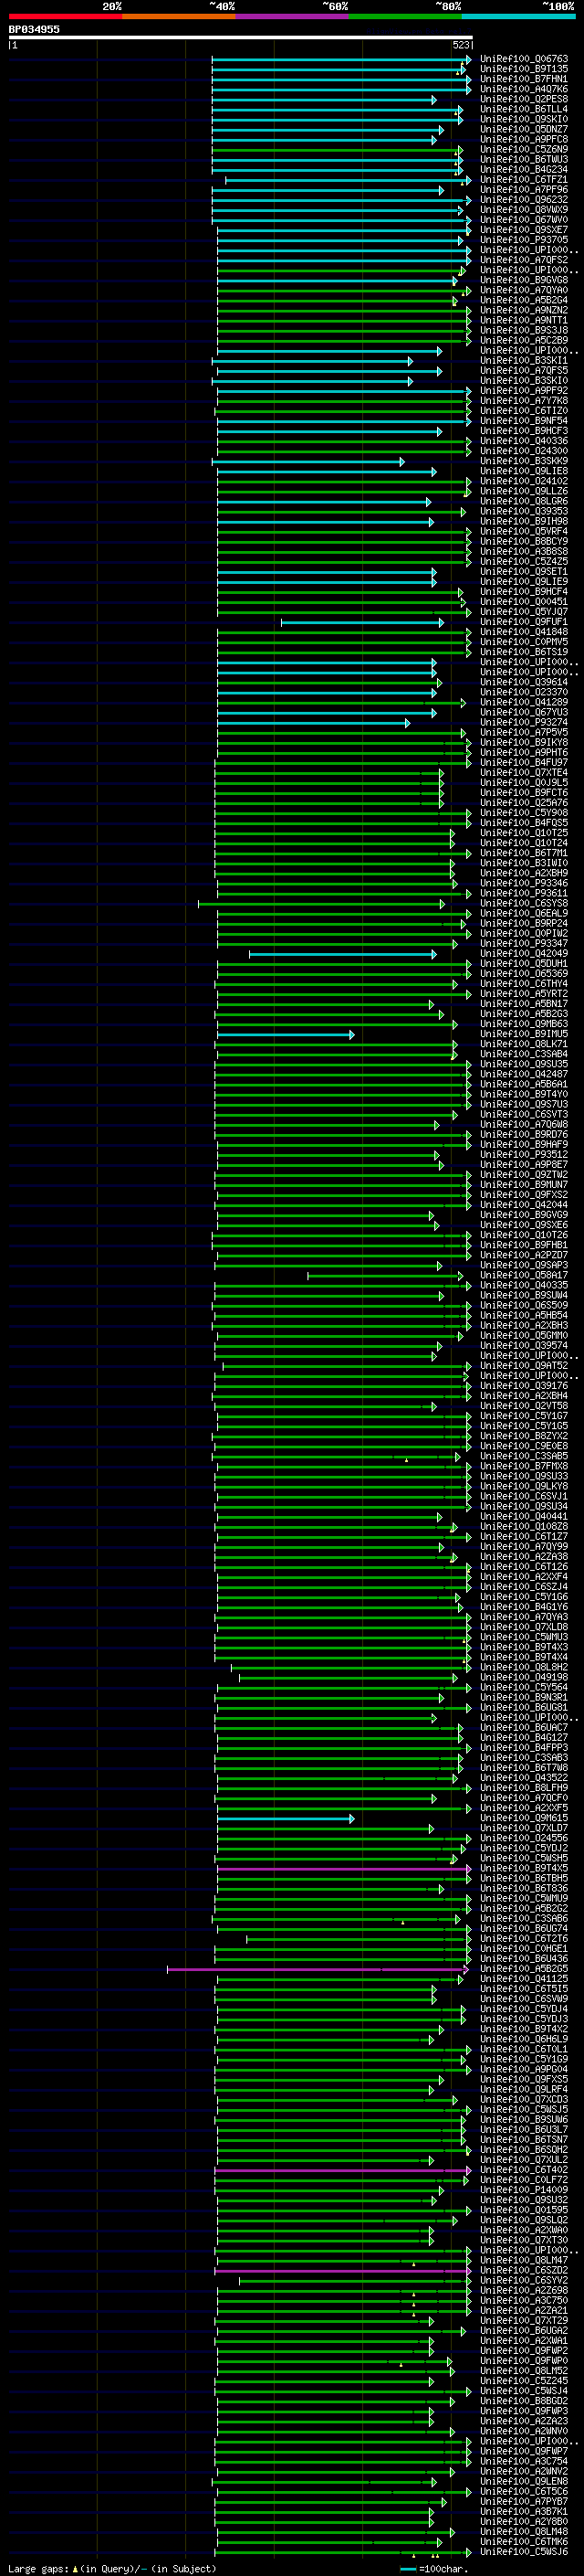Click label UniRef100_B3SKI1
Image resolution: width=584 pixels, height=2576 pixels.
[x=524, y=361]
